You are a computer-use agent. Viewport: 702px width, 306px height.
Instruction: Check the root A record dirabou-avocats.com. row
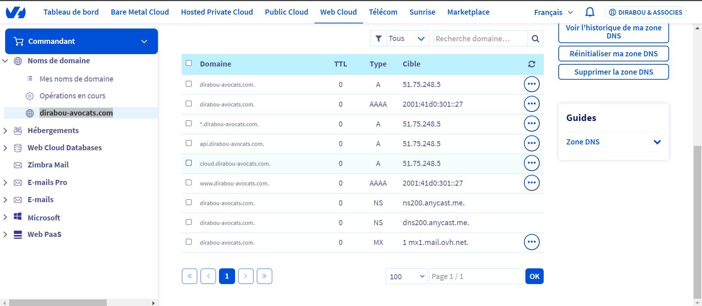coord(189,84)
